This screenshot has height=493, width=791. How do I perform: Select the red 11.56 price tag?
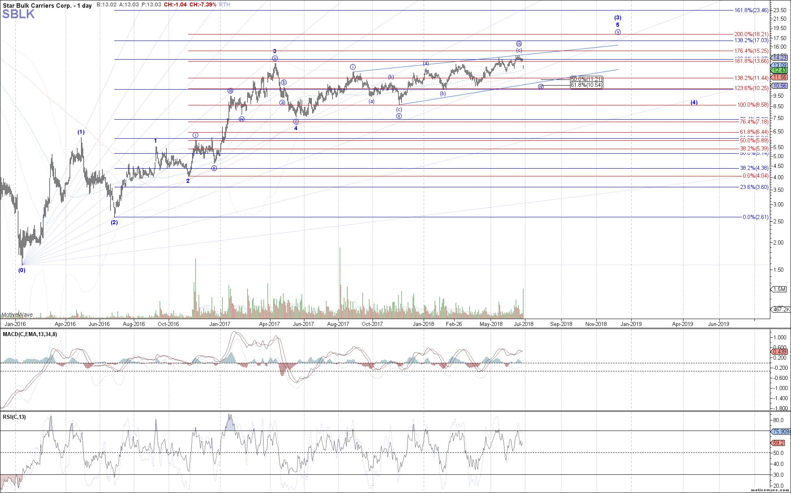coord(780,77)
